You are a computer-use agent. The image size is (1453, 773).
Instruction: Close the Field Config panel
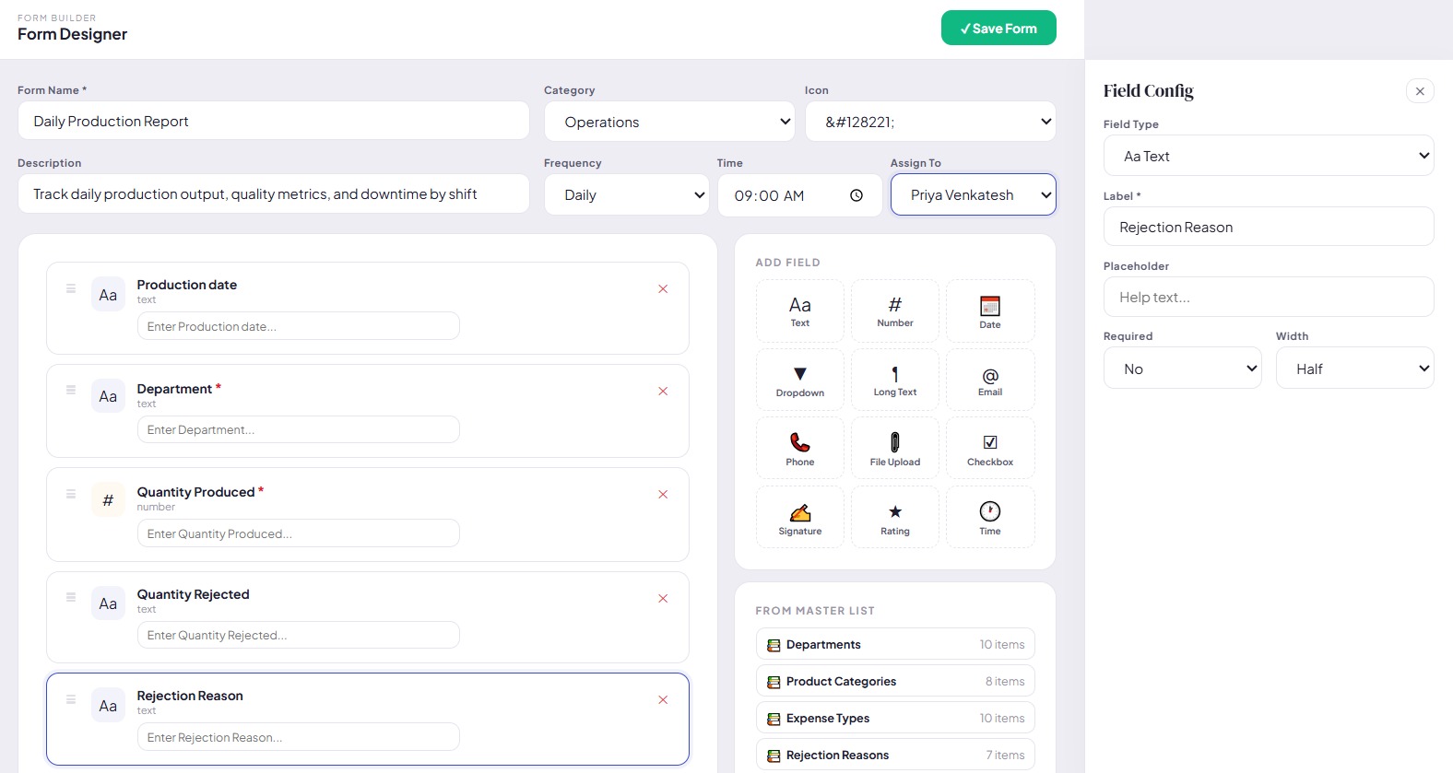[x=1420, y=91]
